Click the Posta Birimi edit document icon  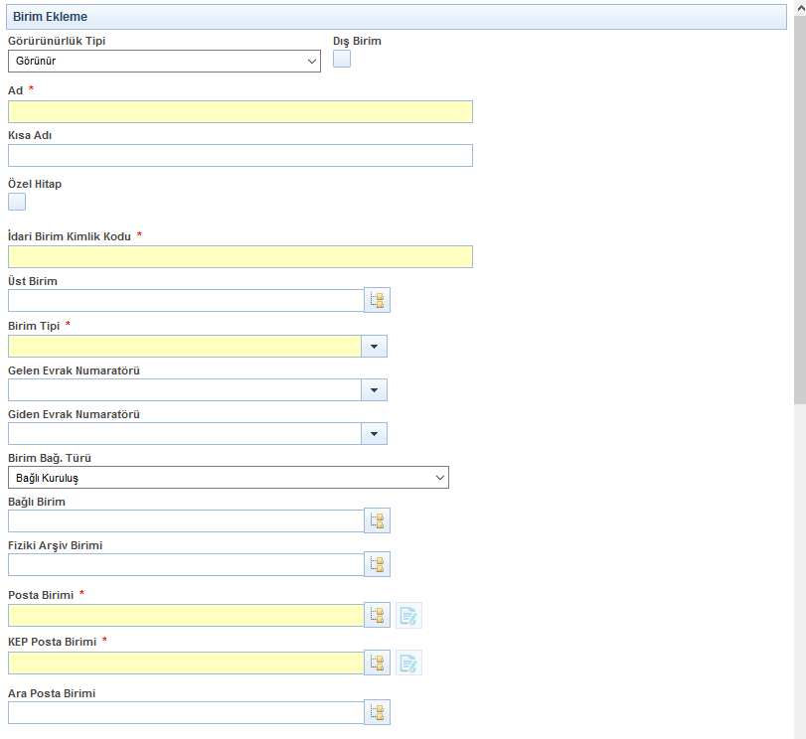coord(408,616)
